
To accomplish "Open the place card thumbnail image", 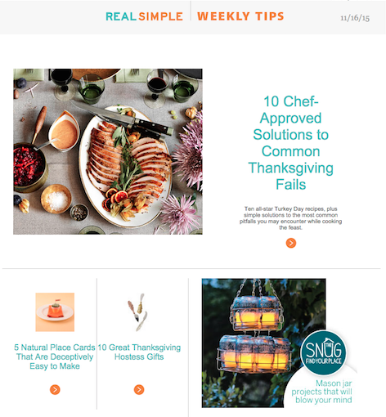I will coord(55,312).
